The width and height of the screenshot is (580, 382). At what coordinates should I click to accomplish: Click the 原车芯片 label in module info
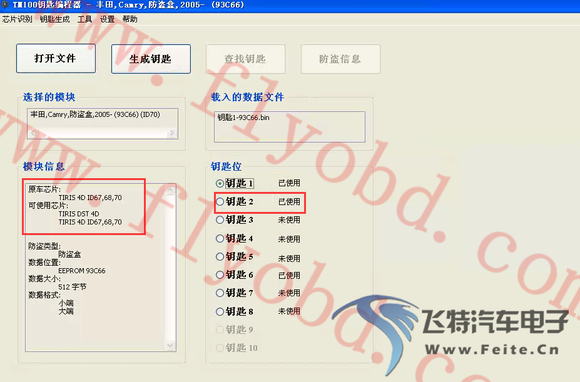[x=44, y=189]
